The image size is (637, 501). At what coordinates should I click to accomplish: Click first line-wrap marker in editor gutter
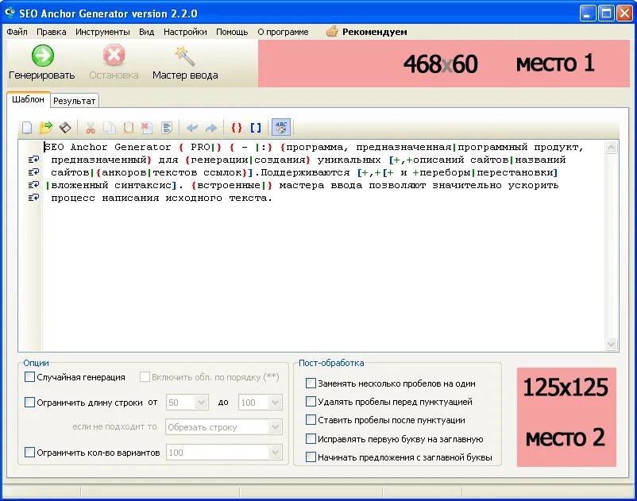pos(33,160)
